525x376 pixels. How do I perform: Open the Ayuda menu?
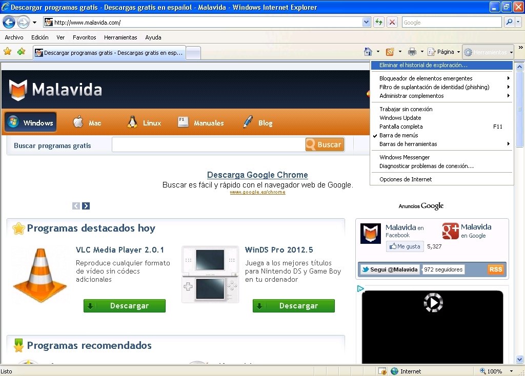[153, 37]
